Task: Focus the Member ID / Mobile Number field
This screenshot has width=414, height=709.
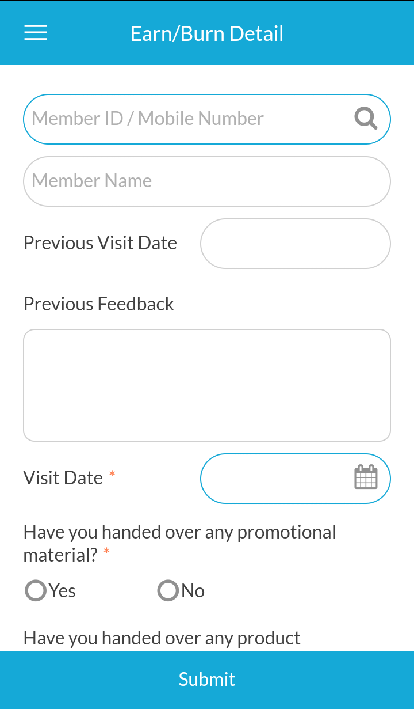Action: (184, 119)
